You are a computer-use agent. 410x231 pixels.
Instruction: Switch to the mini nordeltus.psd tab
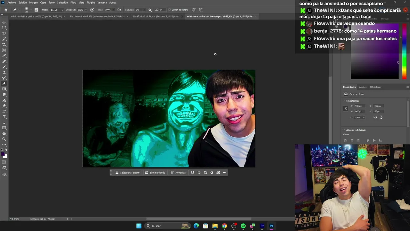pos(37,16)
